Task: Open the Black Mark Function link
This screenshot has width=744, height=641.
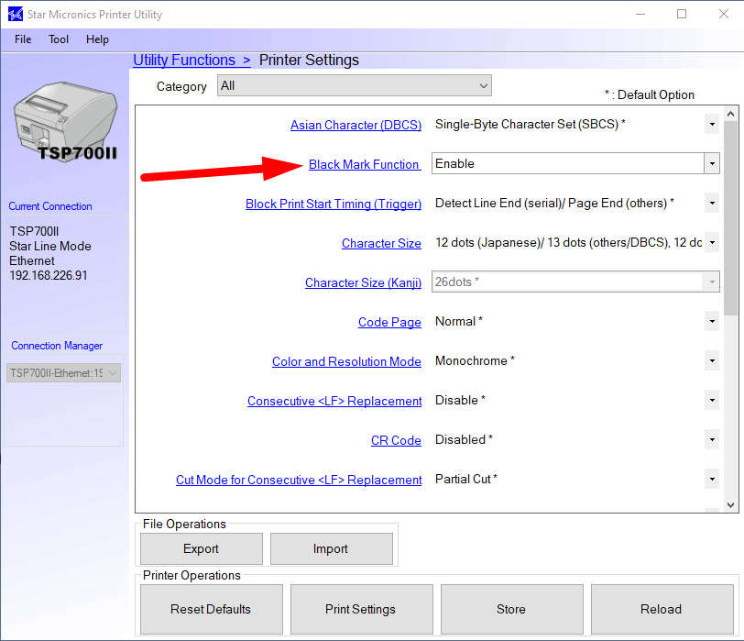Action: 365,164
